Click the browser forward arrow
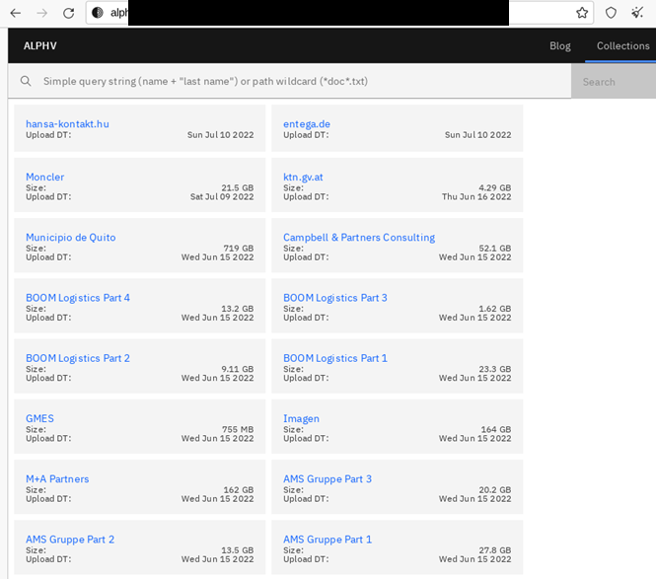The width and height of the screenshot is (656, 579). 42,13
